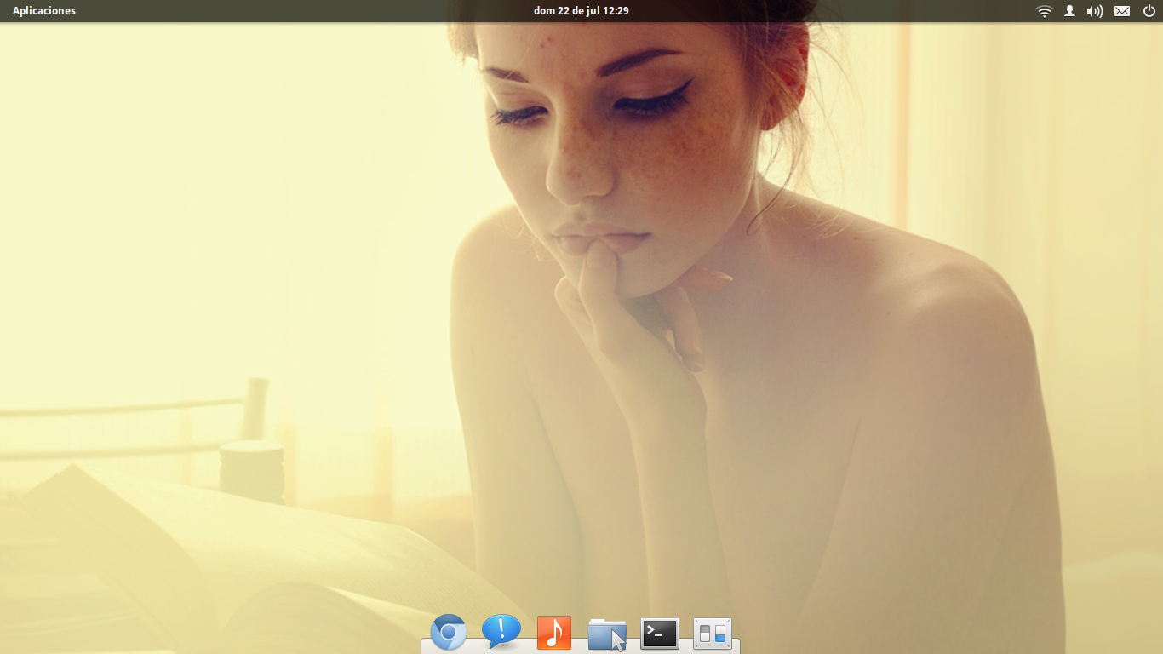Screen dimensions: 1163x654
Task: Open the file manager from the dock
Action: coord(607,634)
